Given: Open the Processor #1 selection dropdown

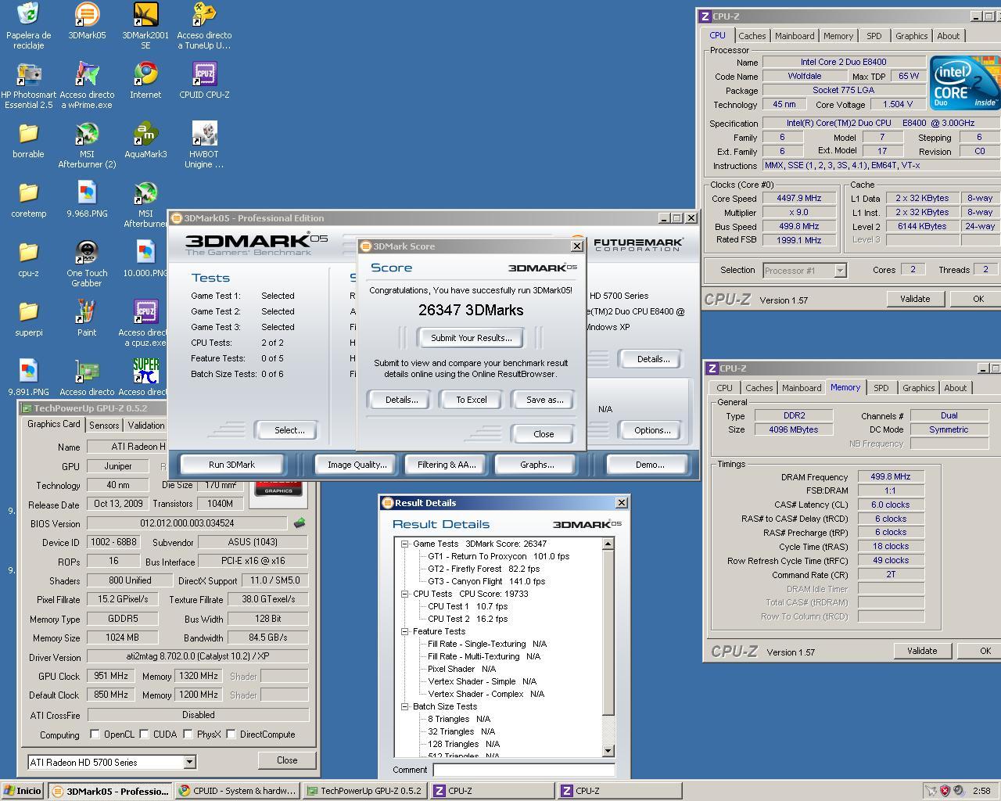Looking at the screenshot, I should [840, 271].
